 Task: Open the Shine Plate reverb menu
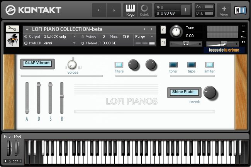(x=184, y=92)
